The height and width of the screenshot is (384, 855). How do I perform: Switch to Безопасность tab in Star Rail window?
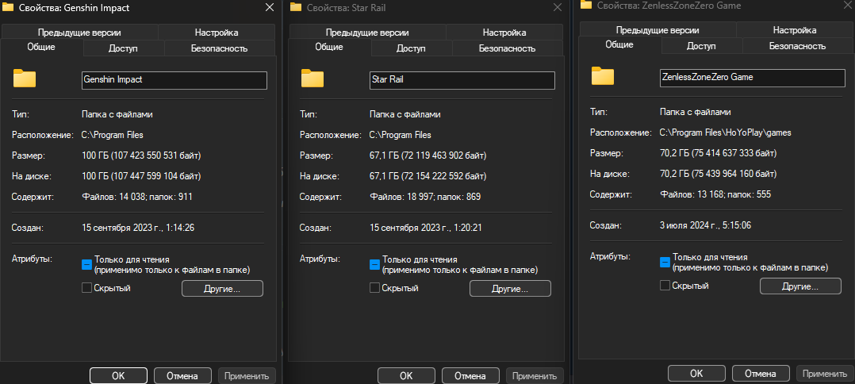pyautogui.click(x=507, y=48)
